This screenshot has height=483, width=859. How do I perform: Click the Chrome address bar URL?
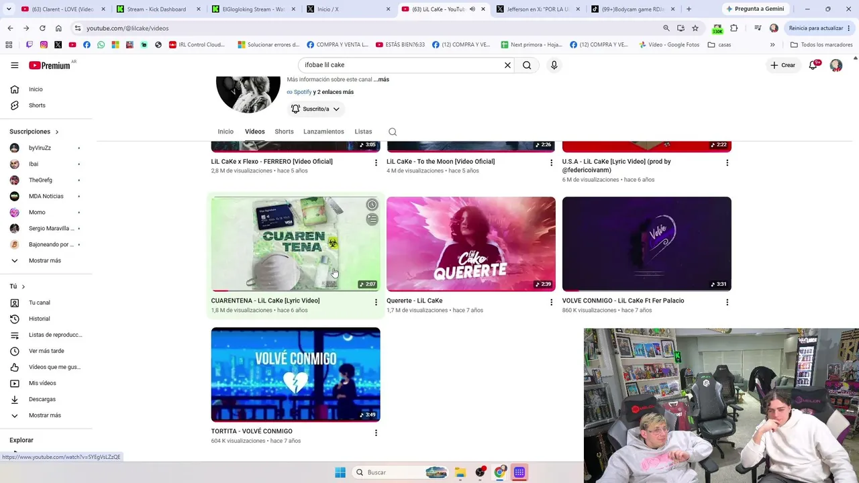(128, 28)
